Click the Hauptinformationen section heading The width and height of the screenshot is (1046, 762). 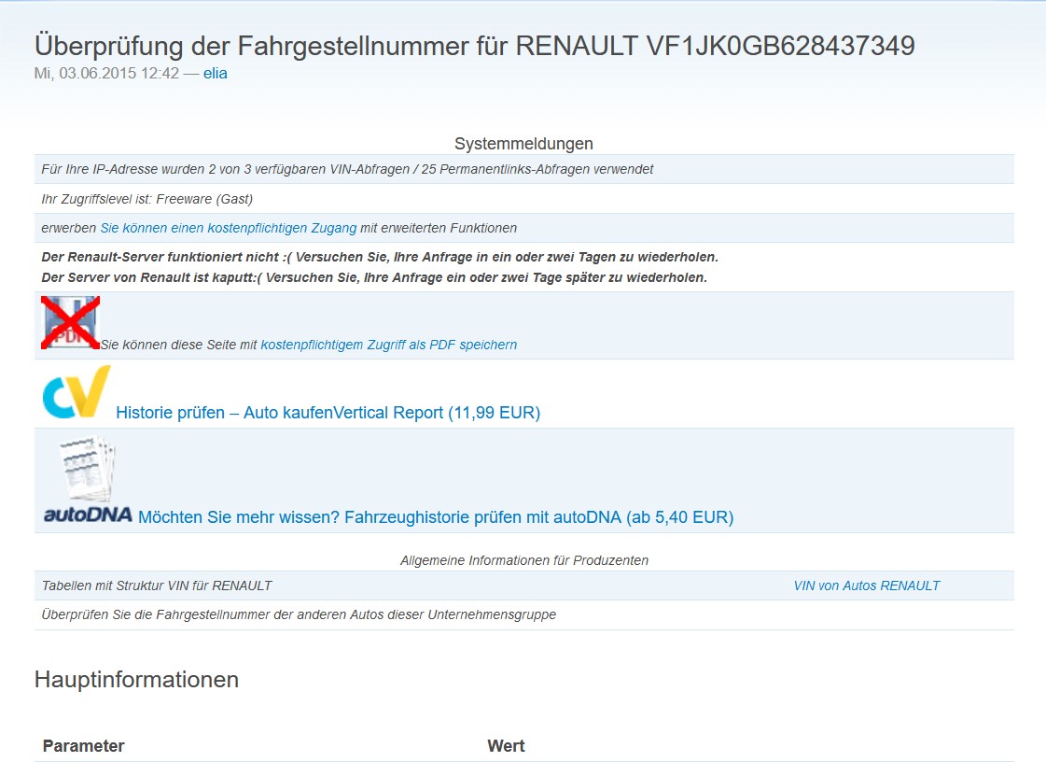pos(136,679)
